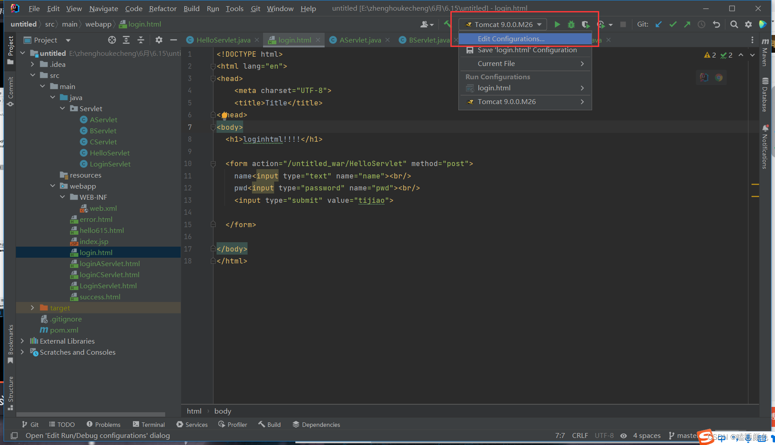Expand the target folder in the Project tree
Image resolution: width=775 pixels, height=445 pixels.
32,307
